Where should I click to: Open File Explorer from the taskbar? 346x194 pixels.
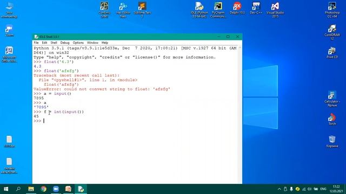[31, 189]
